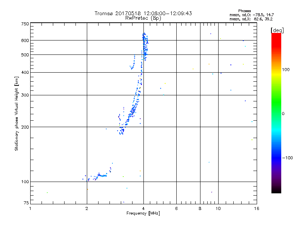Screen dimensions: 302x227
Task: Click the y-axis tick label '300'
Action: [x=25, y=95]
